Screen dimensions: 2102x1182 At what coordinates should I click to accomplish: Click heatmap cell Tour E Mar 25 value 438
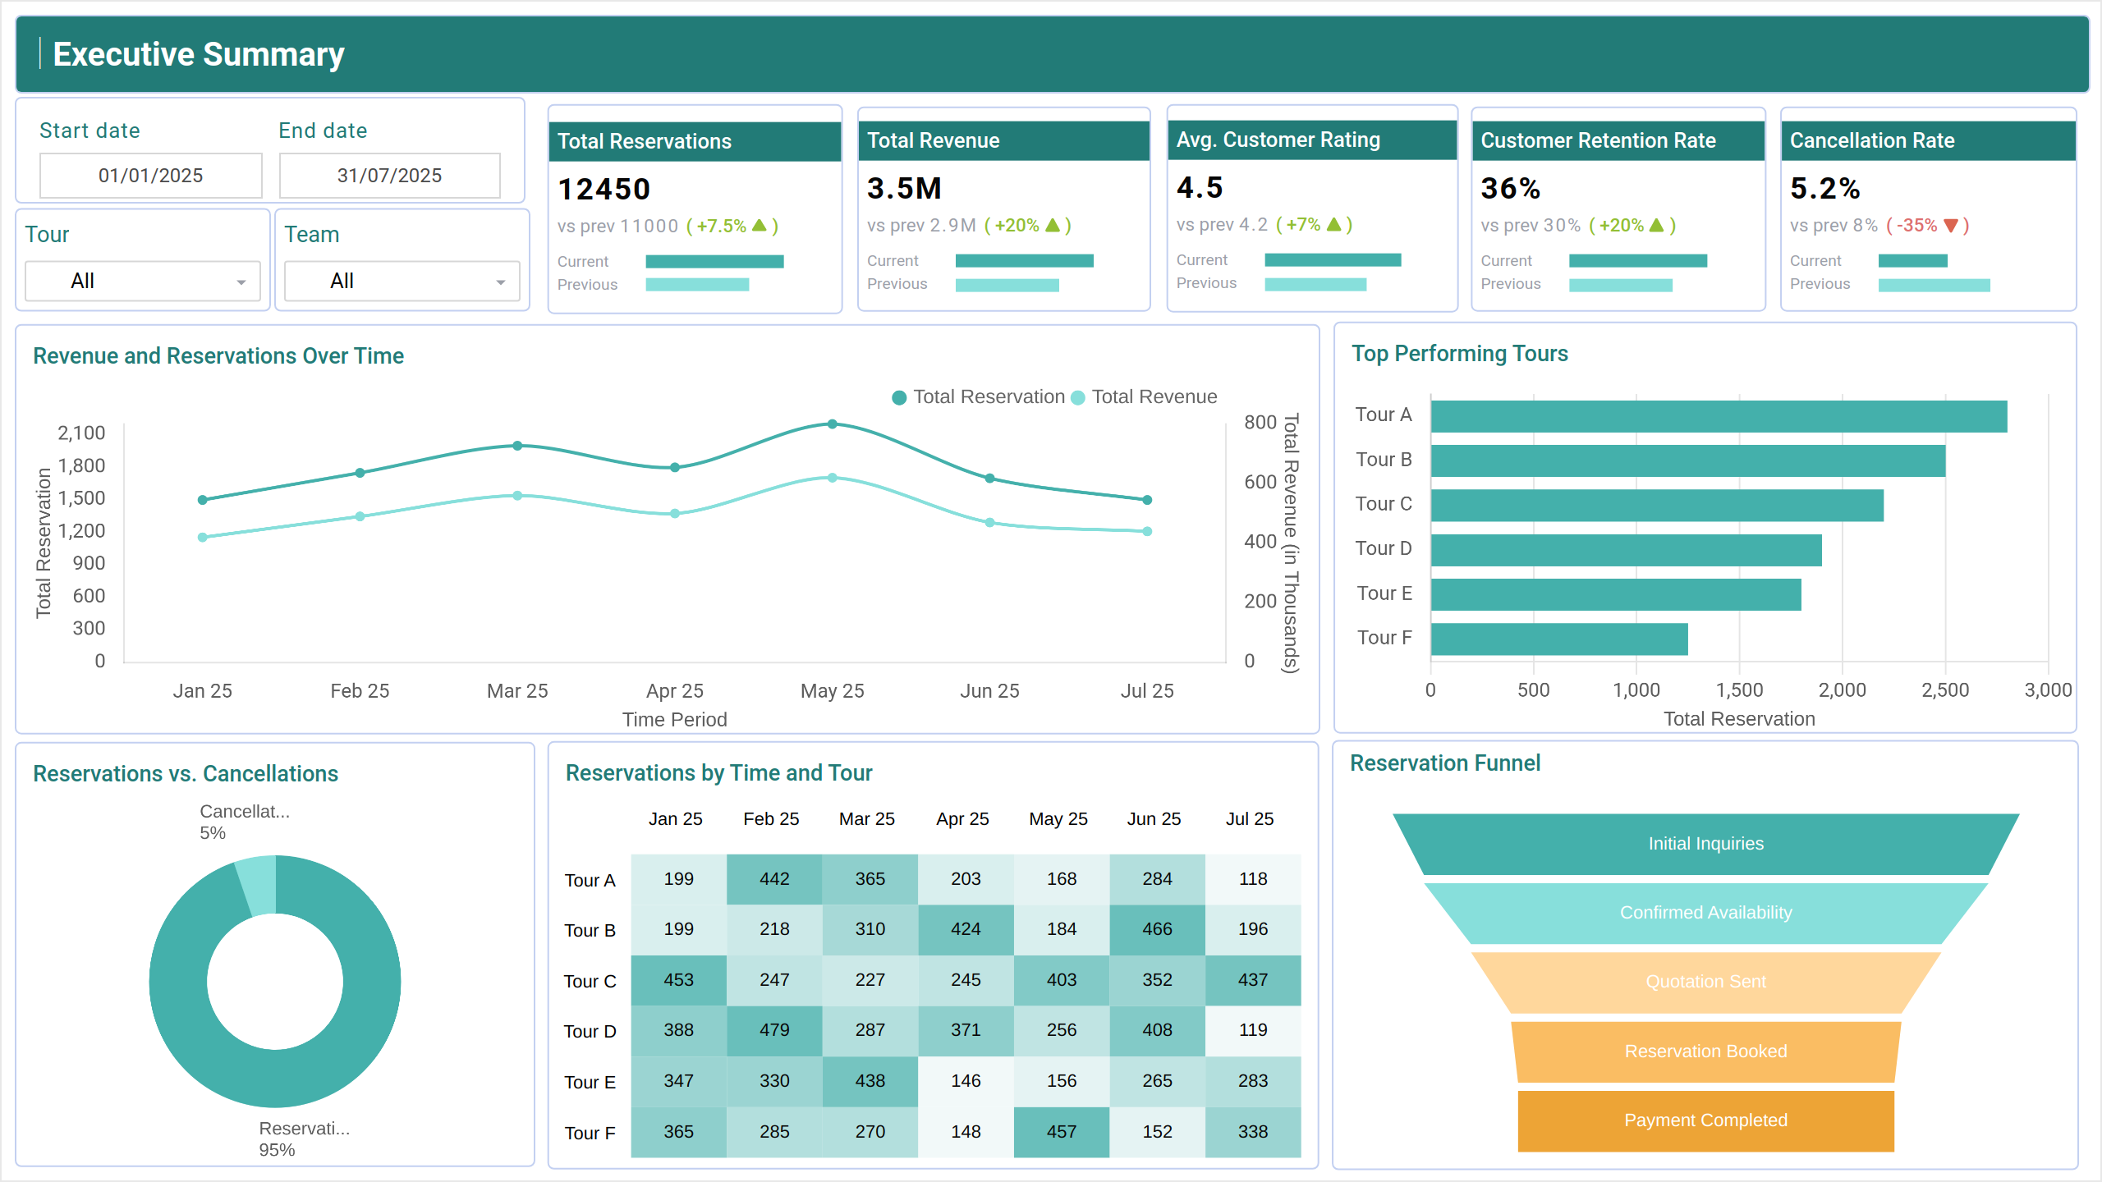870,1081
